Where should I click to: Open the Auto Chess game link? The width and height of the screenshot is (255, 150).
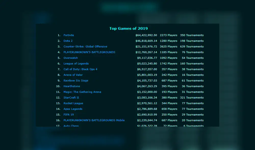click(71, 126)
